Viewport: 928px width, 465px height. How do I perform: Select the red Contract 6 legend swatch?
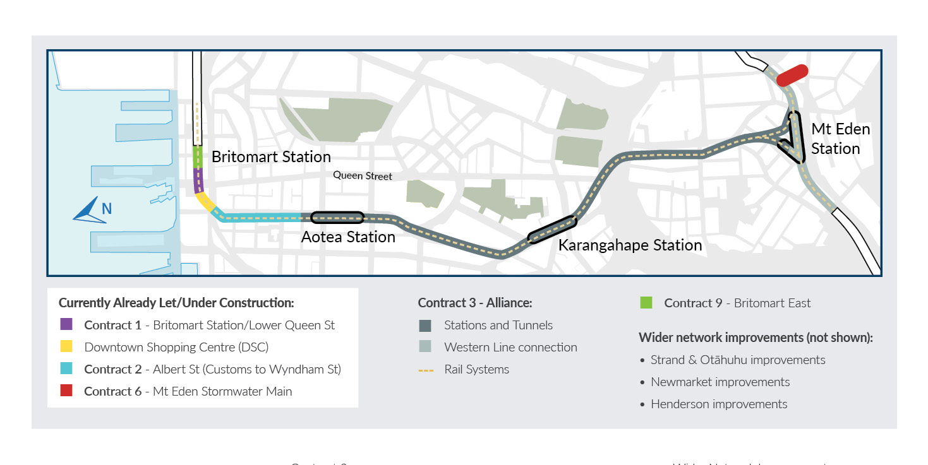click(x=66, y=391)
